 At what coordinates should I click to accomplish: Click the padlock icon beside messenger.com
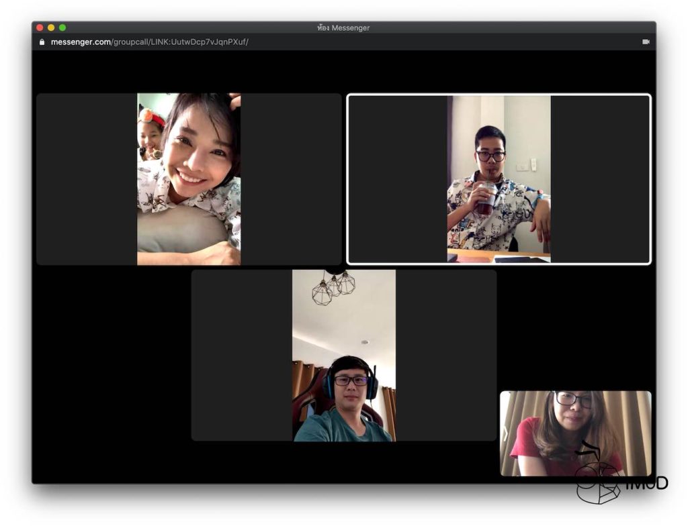(42, 42)
